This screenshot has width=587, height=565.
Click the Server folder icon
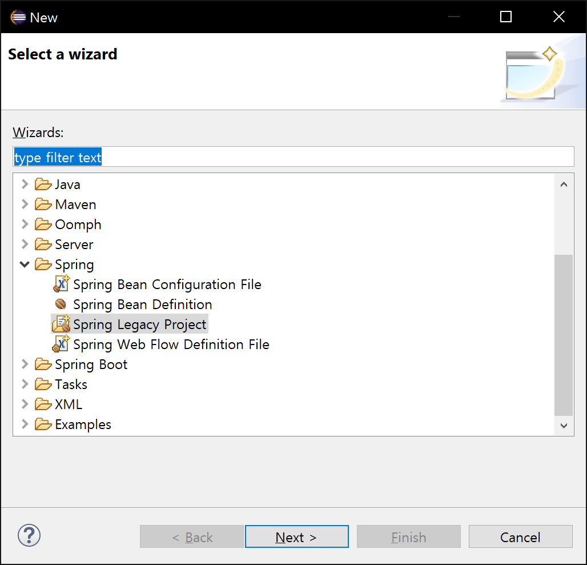pos(43,244)
